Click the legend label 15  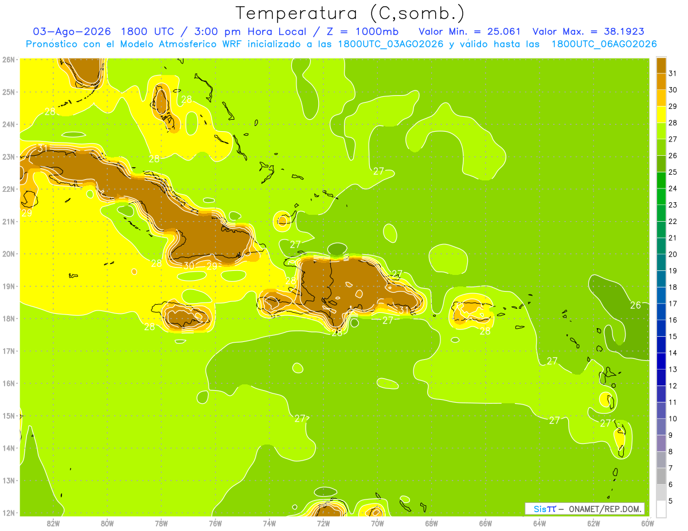tap(673, 336)
